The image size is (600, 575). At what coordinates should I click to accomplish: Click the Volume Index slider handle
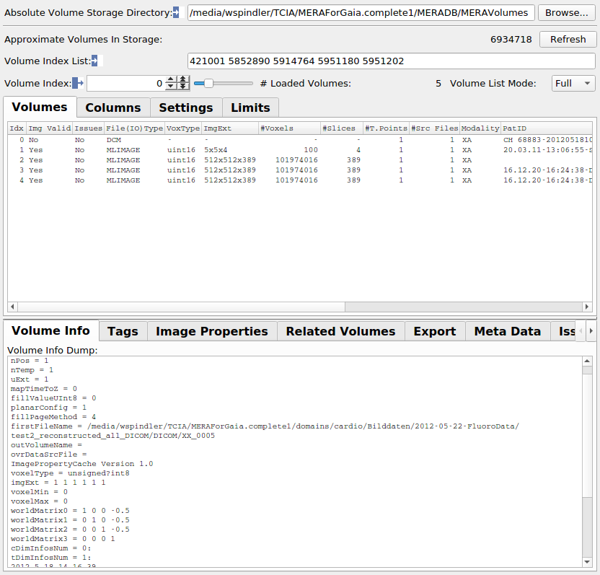208,84
